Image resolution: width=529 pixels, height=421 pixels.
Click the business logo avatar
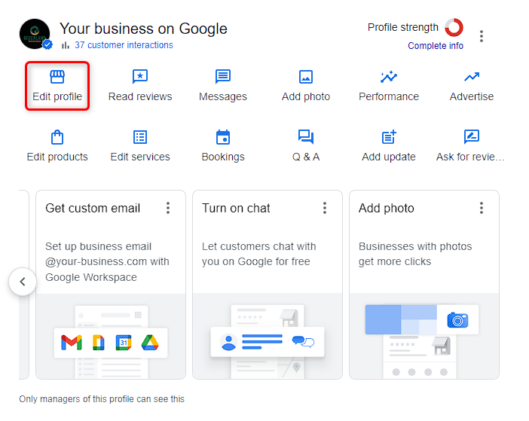pos(35,34)
